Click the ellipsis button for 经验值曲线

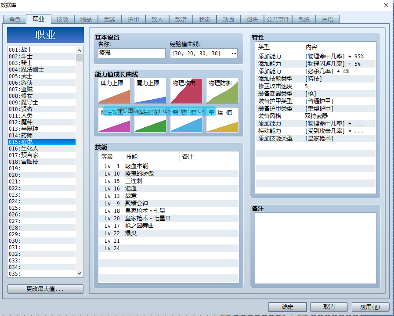234,54
